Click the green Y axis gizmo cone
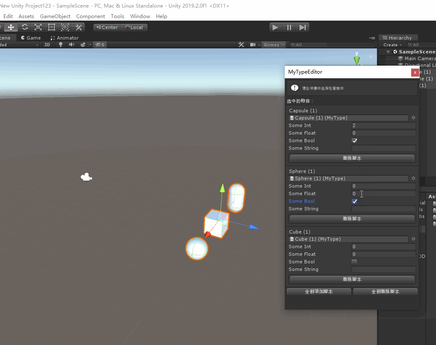Image resolution: width=436 pixels, height=345 pixels. pos(357,60)
